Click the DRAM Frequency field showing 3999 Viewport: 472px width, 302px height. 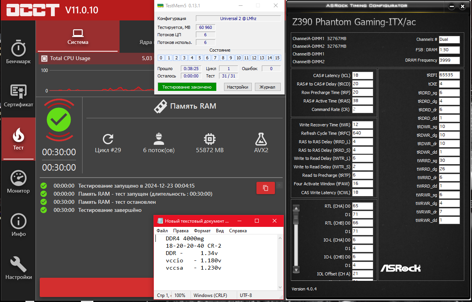[x=449, y=60]
